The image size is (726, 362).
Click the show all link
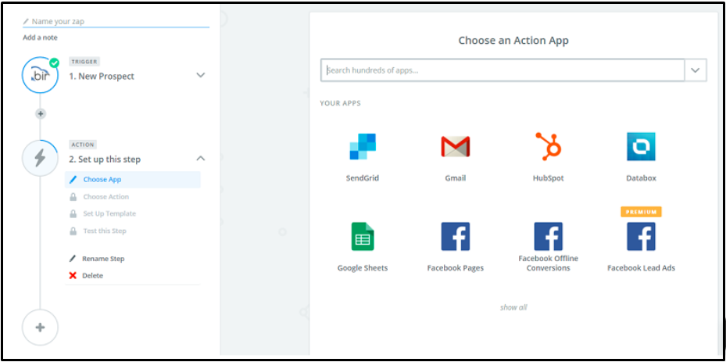[513, 307]
